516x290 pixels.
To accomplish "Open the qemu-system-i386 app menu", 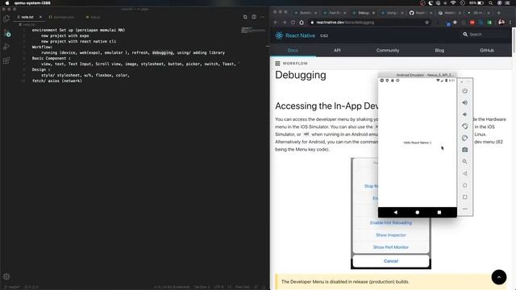I will click(x=32, y=3).
